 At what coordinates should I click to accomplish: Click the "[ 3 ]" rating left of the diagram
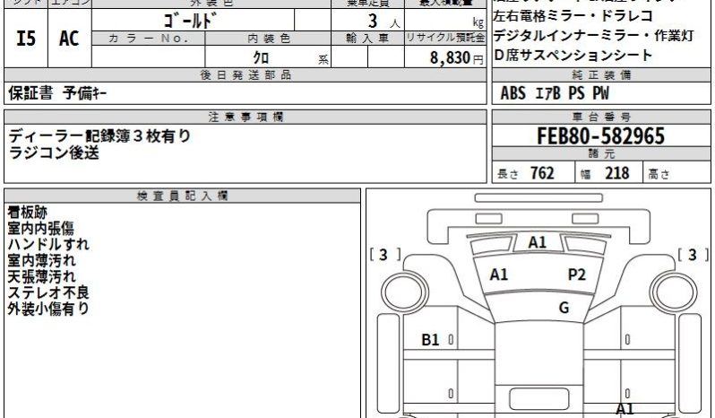384,255
